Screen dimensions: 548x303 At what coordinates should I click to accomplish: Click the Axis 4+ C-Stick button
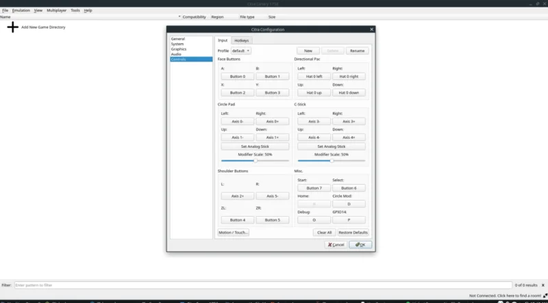coord(349,137)
